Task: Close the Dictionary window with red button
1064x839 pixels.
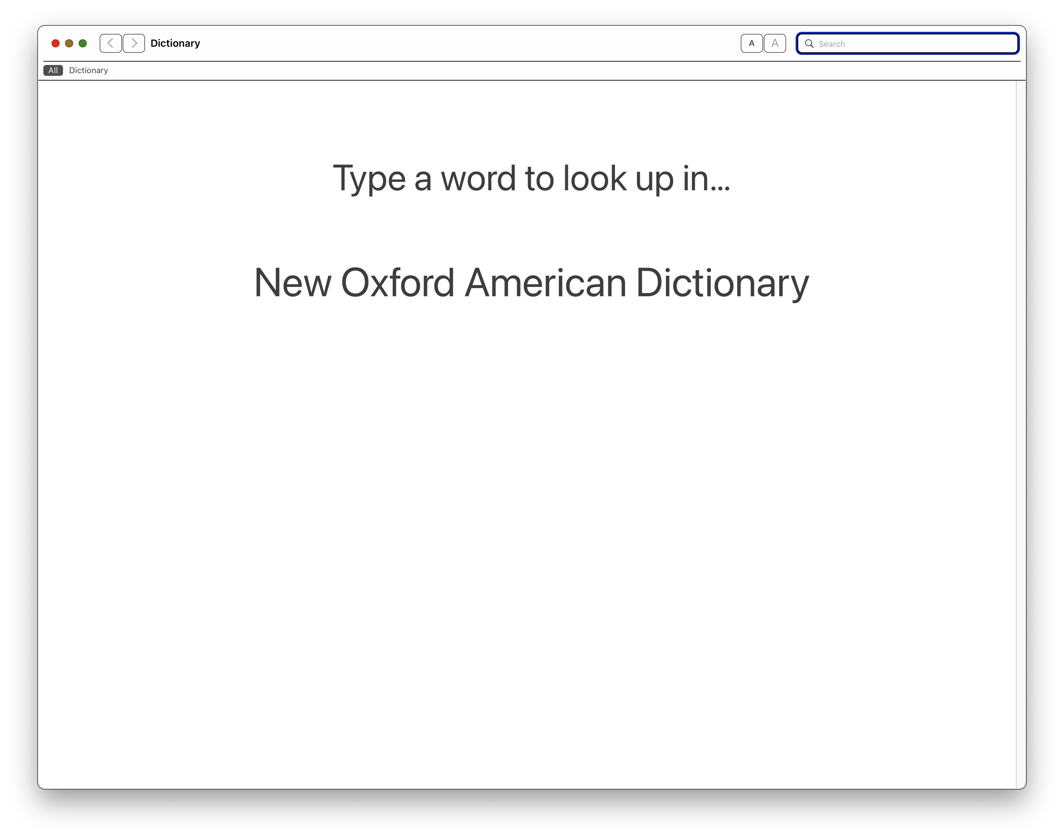Action: point(56,43)
